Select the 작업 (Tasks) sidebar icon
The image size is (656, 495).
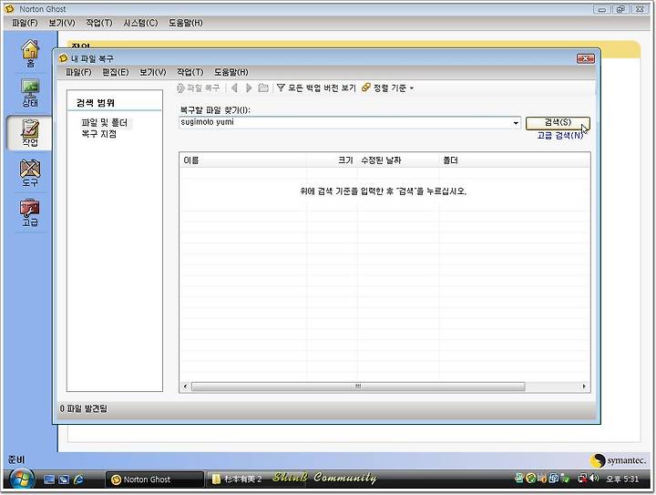click(30, 133)
